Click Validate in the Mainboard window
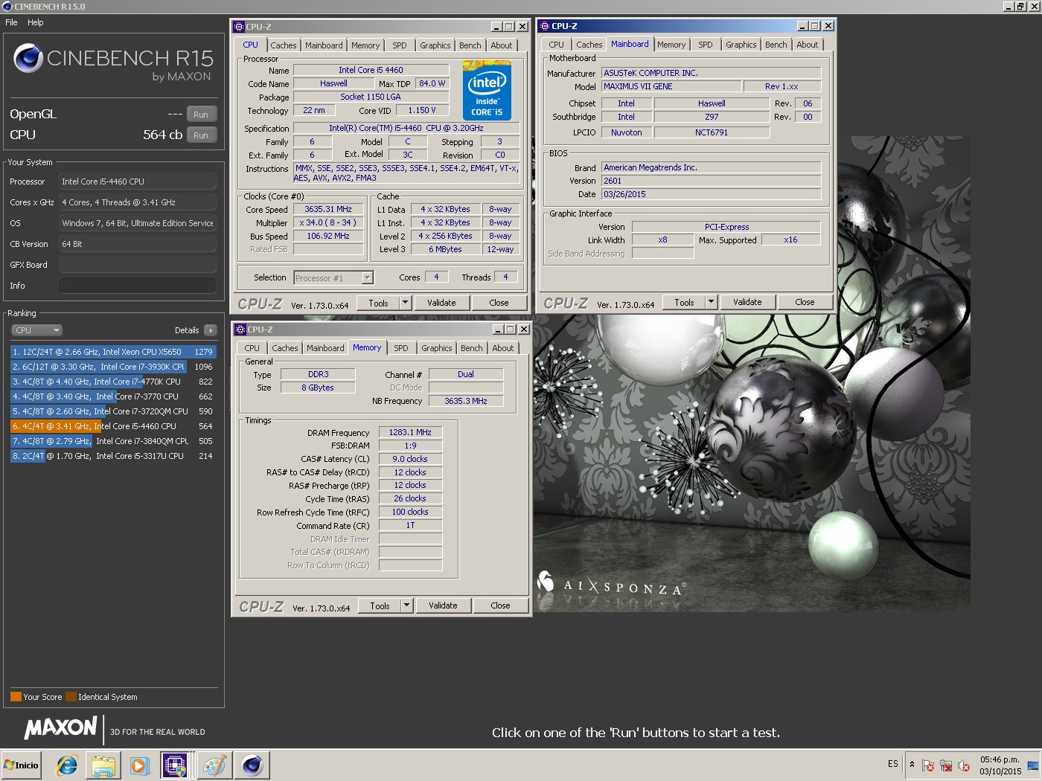 [x=747, y=302]
